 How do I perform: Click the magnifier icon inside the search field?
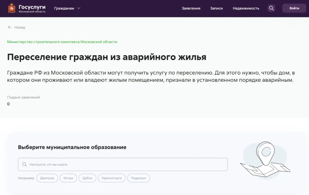click(24, 164)
